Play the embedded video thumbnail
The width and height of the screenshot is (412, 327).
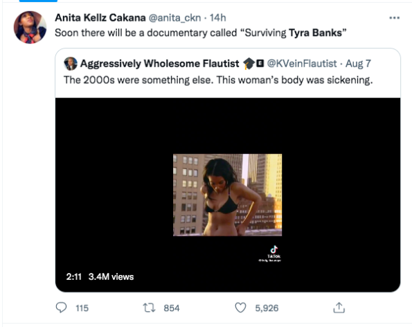point(227,195)
